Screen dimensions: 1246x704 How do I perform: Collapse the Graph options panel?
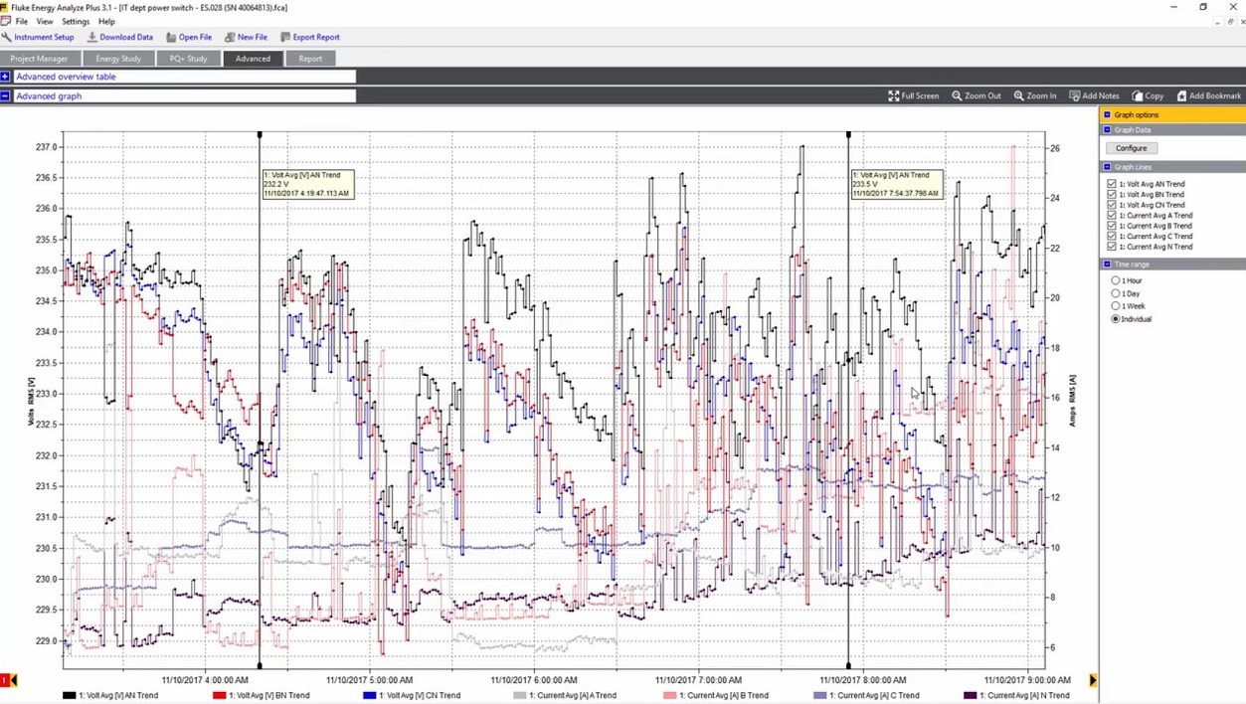click(x=1107, y=115)
